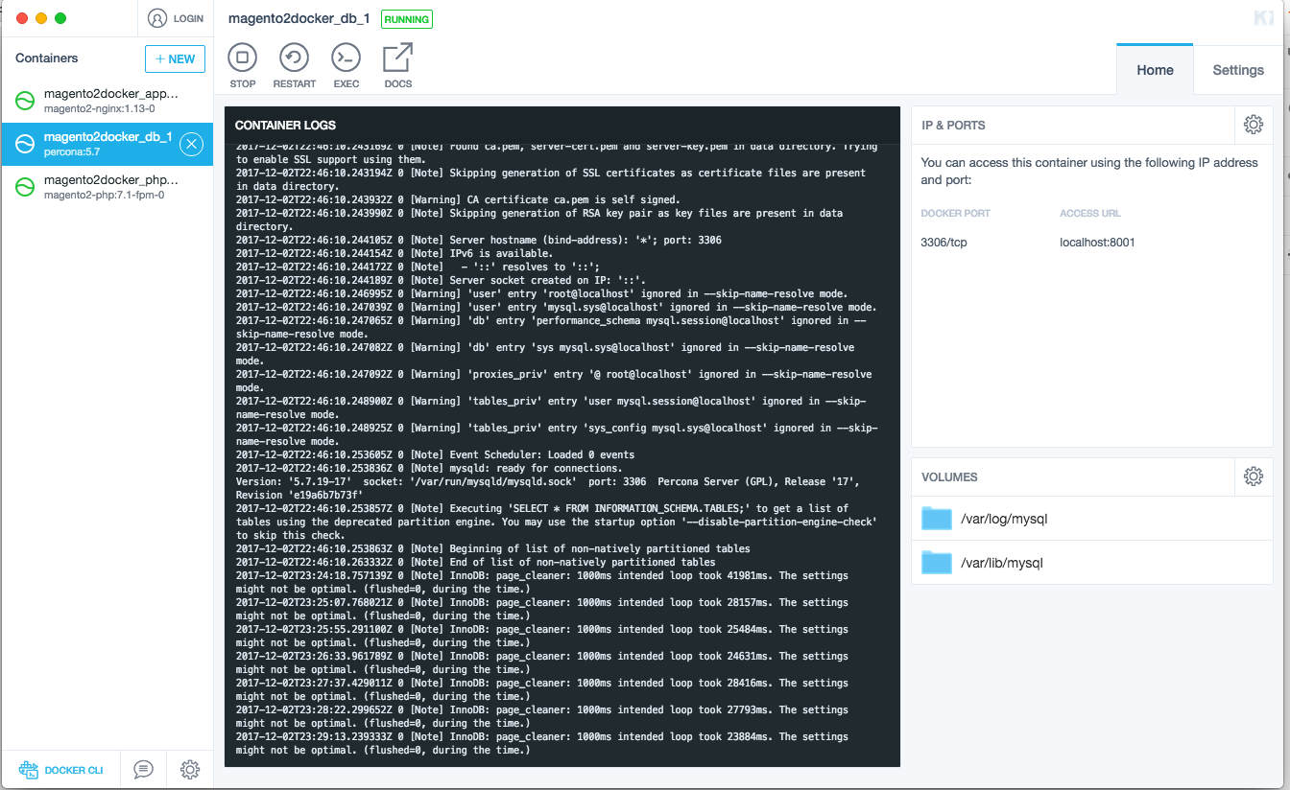Click the Container Logs header

pyautogui.click(x=285, y=126)
